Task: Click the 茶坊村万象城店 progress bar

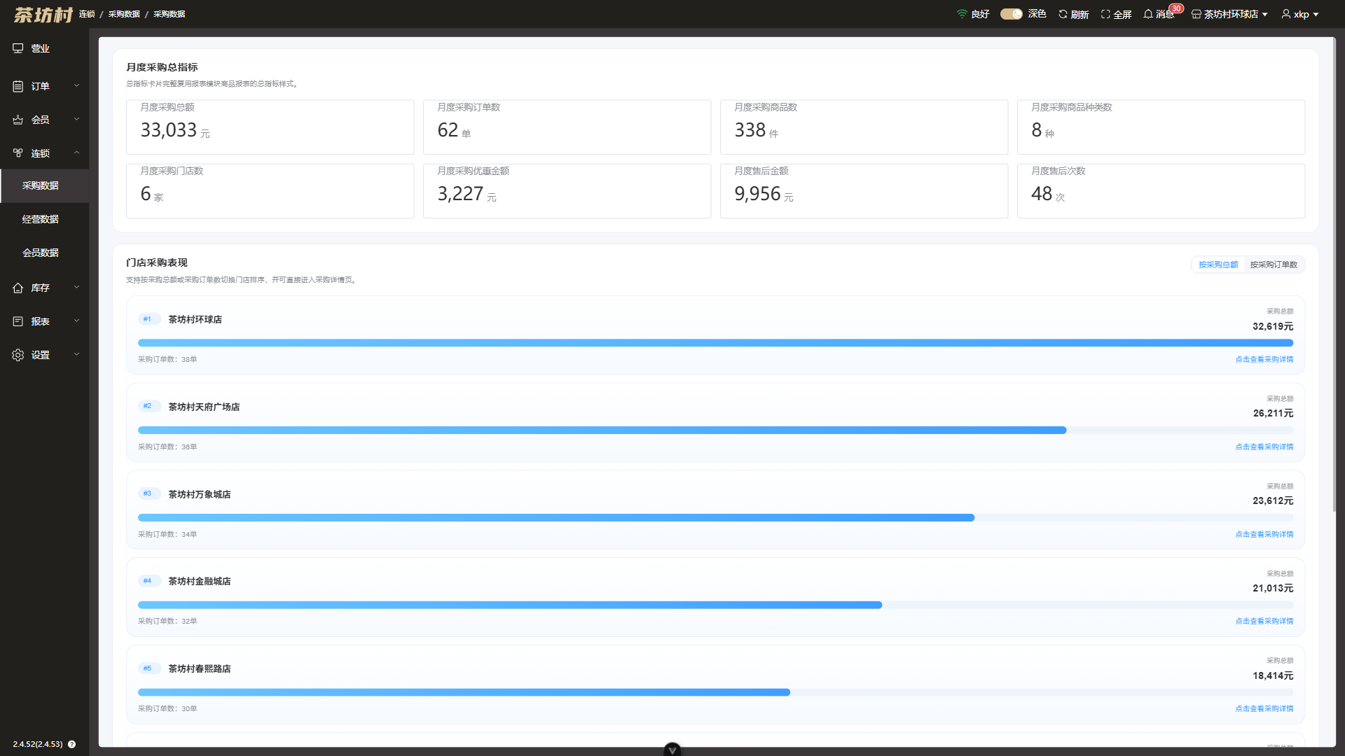Action: point(715,518)
